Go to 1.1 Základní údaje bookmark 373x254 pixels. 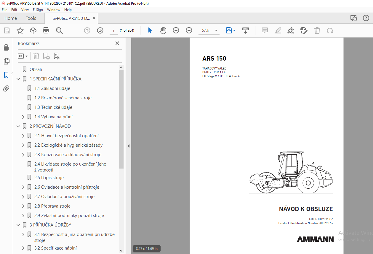(52, 88)
